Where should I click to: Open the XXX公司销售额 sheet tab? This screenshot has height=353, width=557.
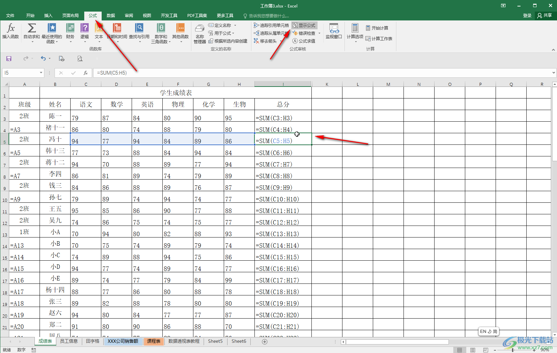pos(123,341)
